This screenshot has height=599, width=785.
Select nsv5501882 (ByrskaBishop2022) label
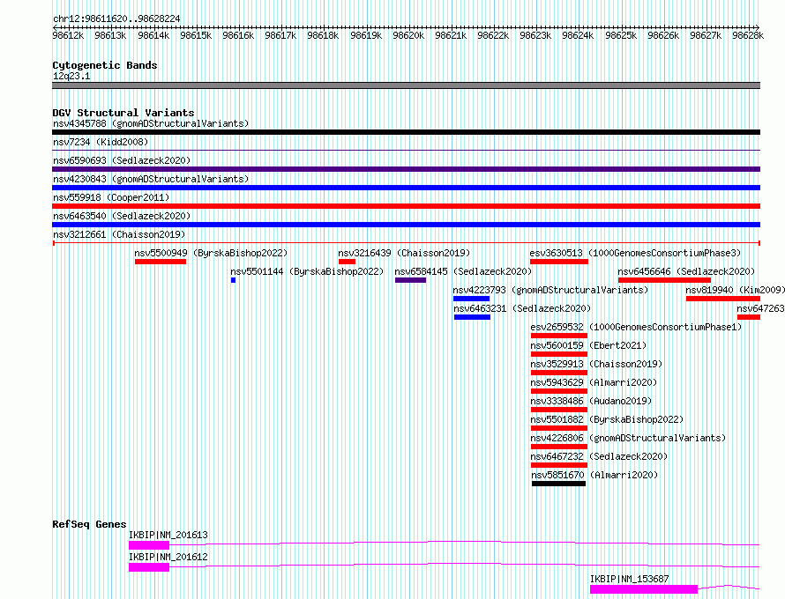(608, 419)
